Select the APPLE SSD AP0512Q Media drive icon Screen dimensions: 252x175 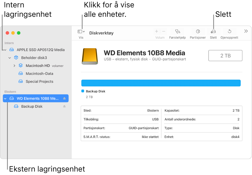coord(12,50)
